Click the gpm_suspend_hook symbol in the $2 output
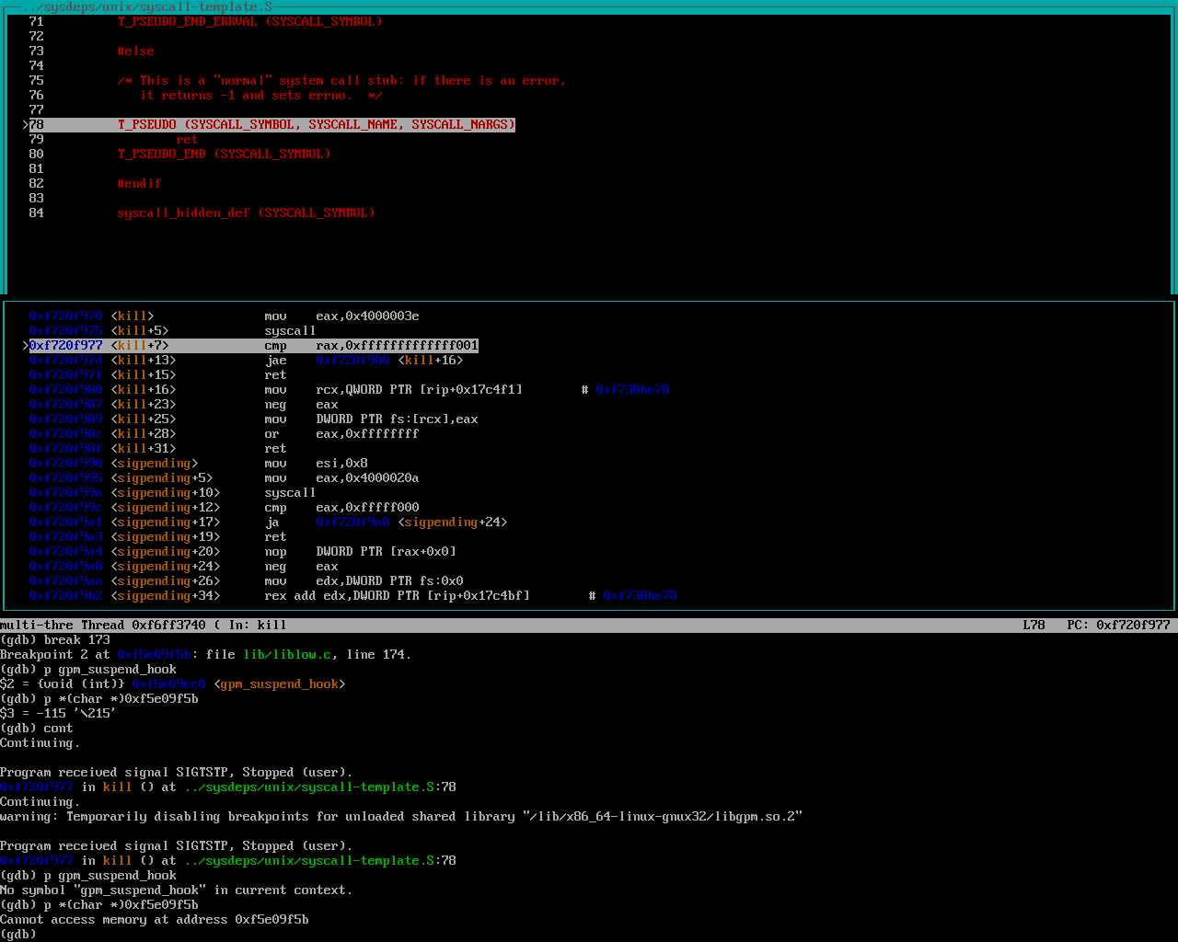The width and height of the screenshot is (1178, 942). [279, 684]
